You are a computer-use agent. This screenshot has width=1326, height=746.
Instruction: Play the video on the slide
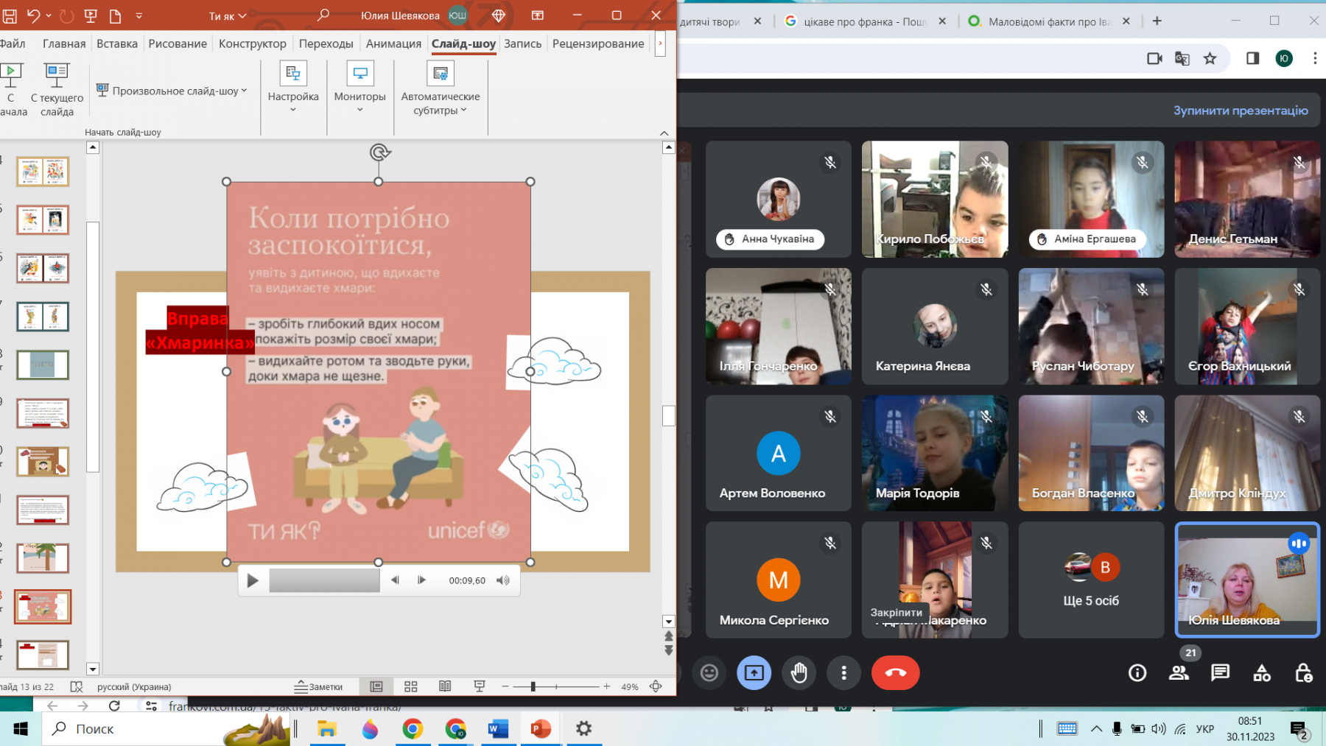click(253, 580)
